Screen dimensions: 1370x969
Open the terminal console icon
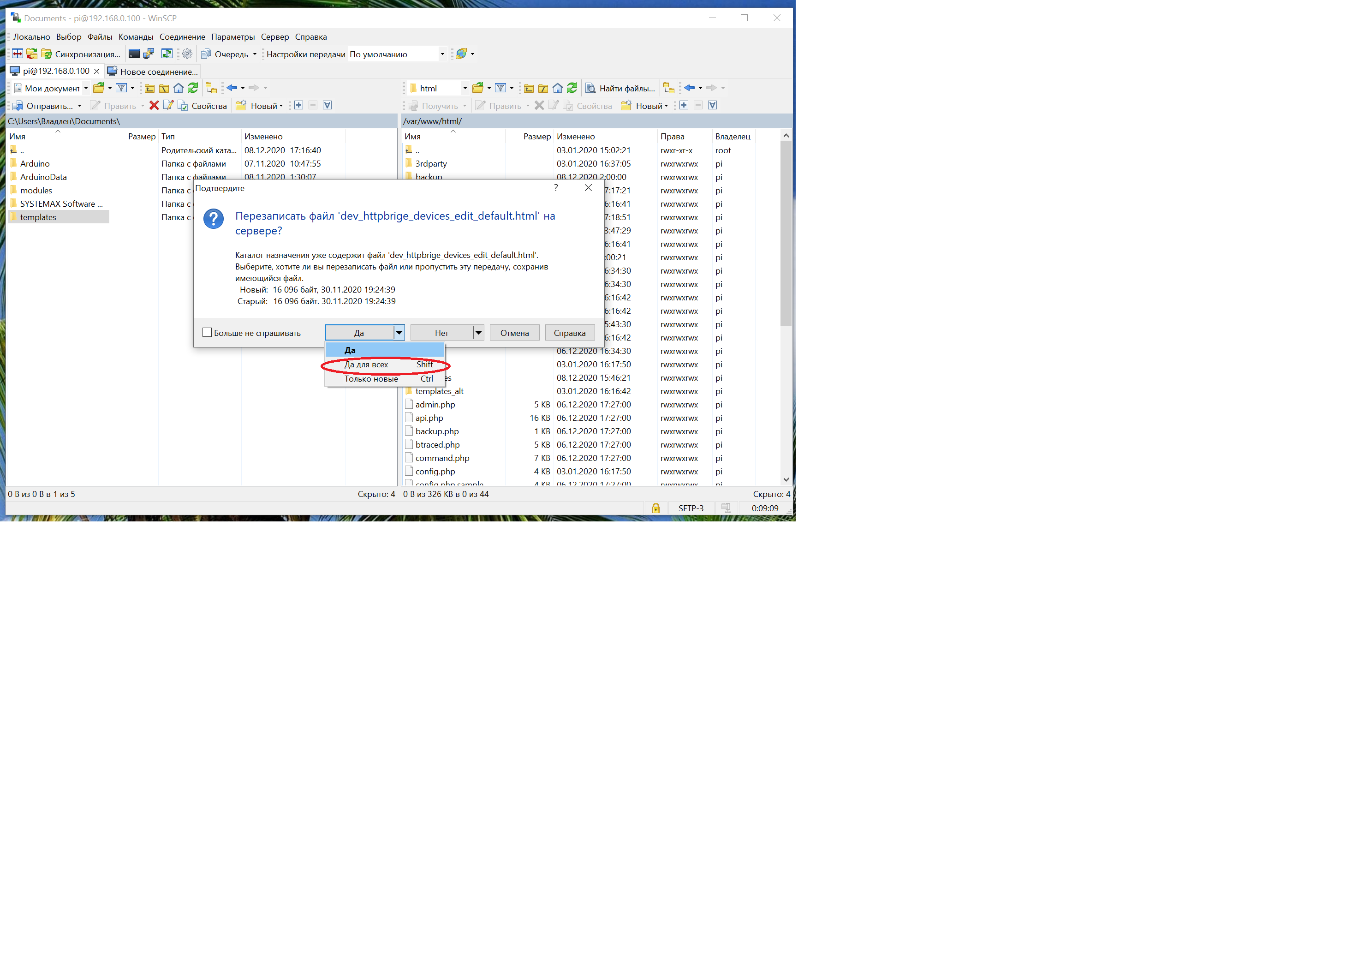coord(134,54)
